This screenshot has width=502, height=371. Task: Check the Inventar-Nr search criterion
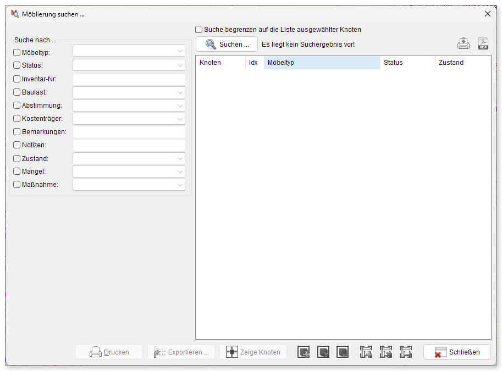16,79
